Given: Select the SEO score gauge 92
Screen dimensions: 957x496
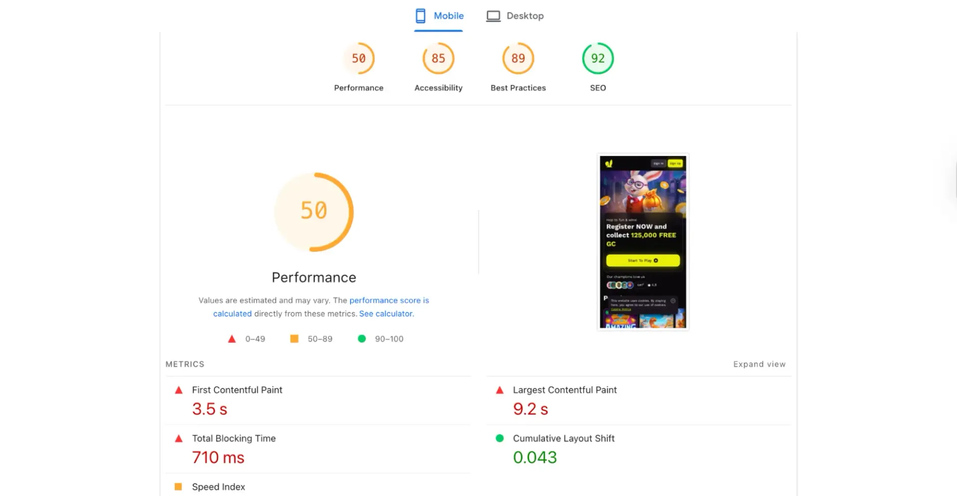Looking at the screenshot, I should 598,58.
